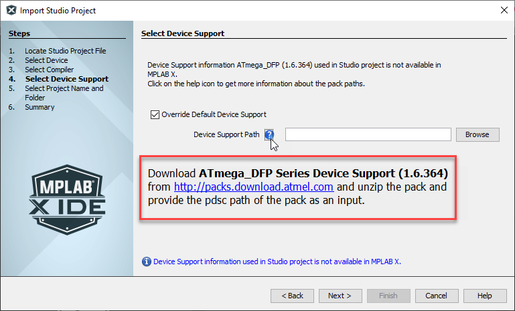The width and height of the screenshot is (515, 311).
Task: Click the blue info icon at bottom
Action: 147,262
